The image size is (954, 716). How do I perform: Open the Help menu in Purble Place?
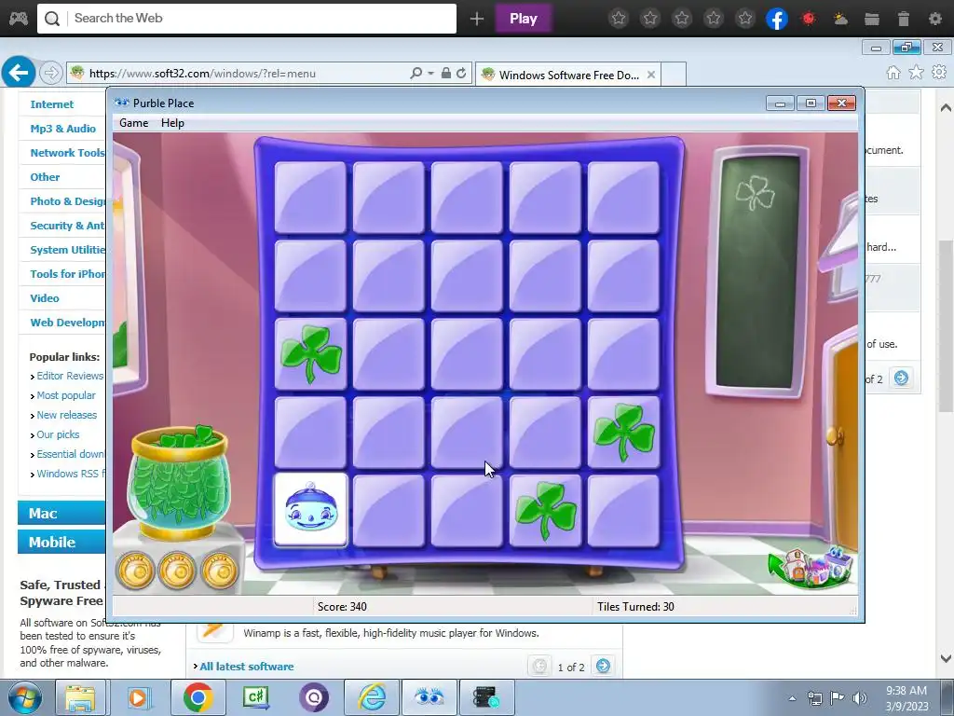(172, 123)
